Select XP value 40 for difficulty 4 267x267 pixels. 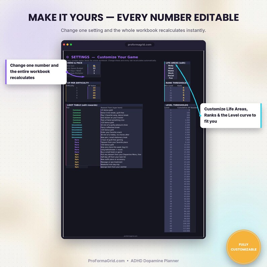click(x=94, y=96)
